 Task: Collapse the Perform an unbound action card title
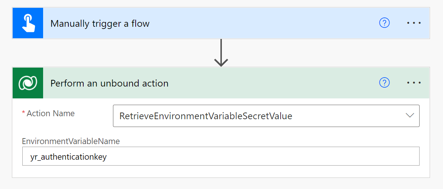(109, 84)
